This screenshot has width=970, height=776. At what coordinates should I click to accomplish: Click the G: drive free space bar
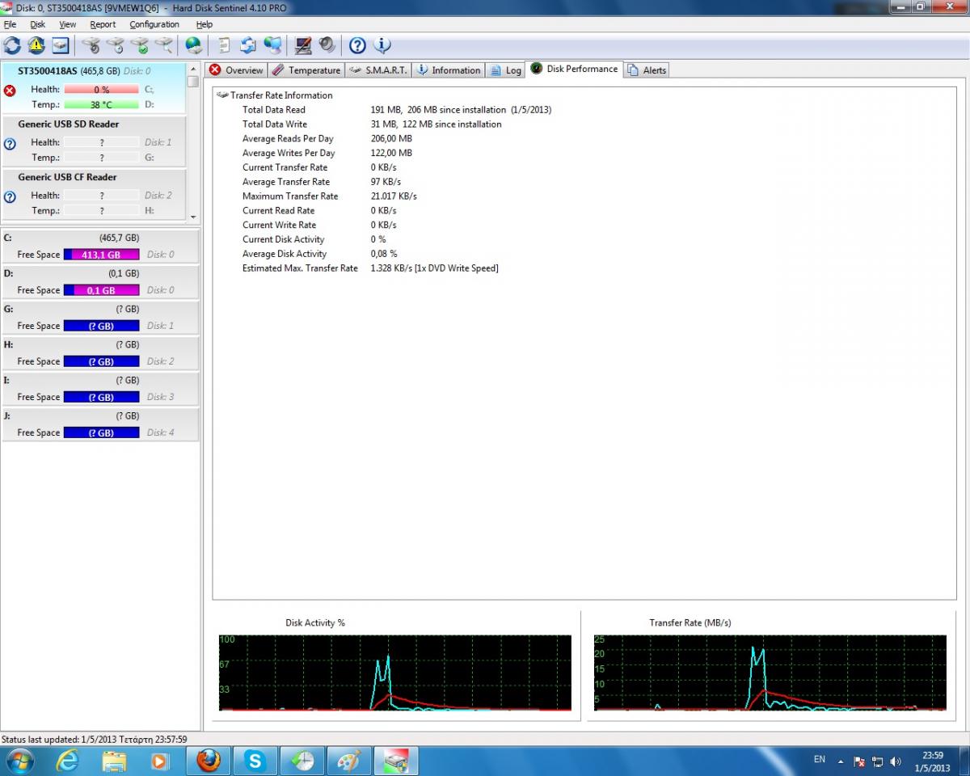pyautogui.click(x=102, y=326)
